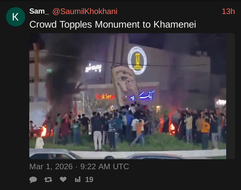Open the Mar 1, 2026 date link
Viewport: 241px width, 190px height.
(79, 166)
